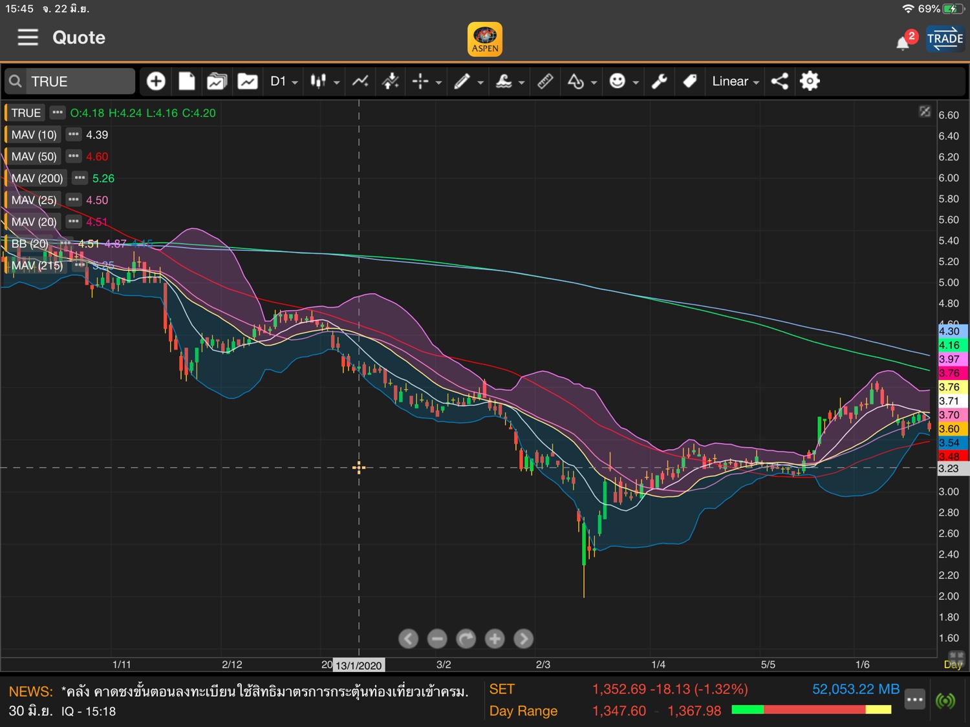Click the share chart icon

point(779,81)
